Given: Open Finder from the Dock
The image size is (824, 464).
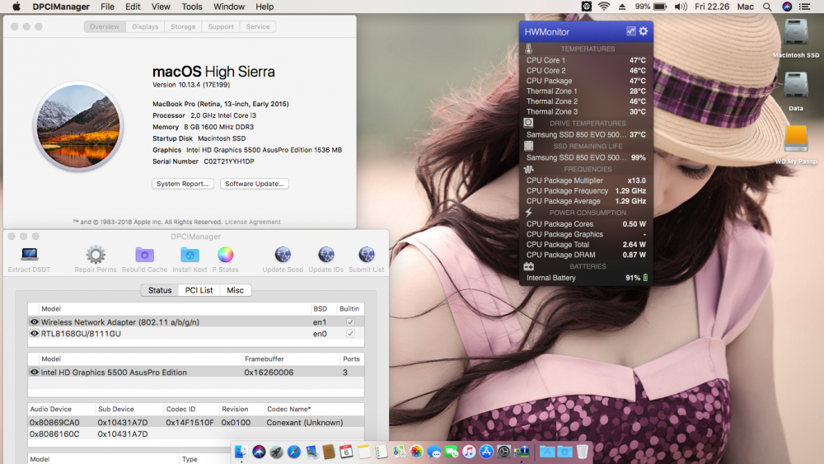Looking at the screenshot, I should 241,452.
